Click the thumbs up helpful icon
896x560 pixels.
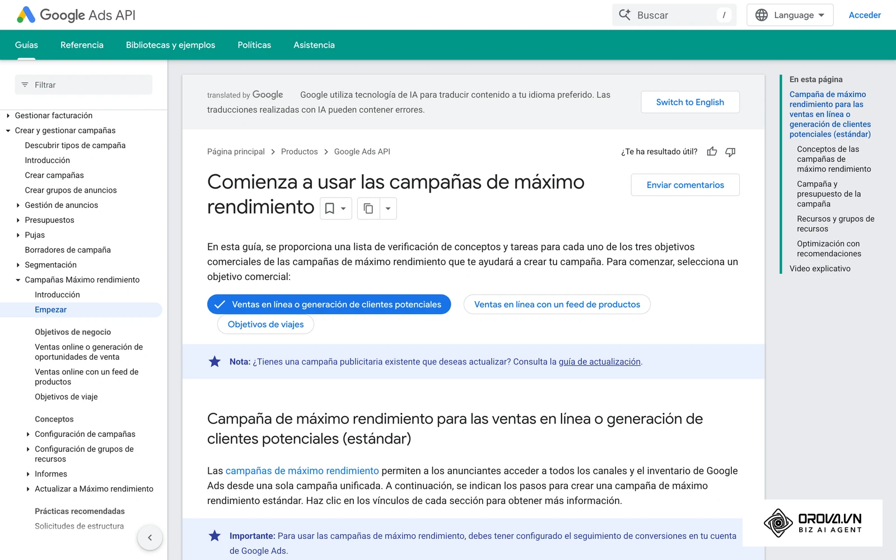tap(712, 152)
